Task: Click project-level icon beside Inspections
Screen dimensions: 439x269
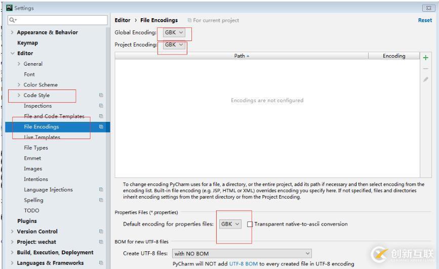Action: [101, 106]
